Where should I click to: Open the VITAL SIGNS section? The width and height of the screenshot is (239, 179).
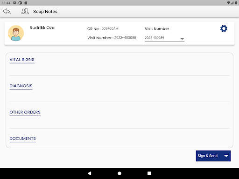click(22, 60)
